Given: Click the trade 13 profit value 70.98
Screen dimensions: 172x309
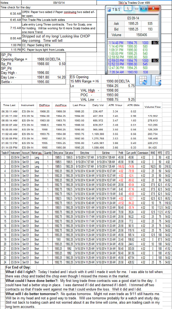Looking at the screenshot, I should pos(121,212).
